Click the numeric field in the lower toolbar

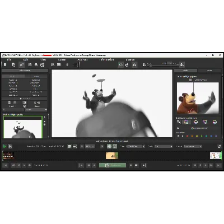[90, 147]
